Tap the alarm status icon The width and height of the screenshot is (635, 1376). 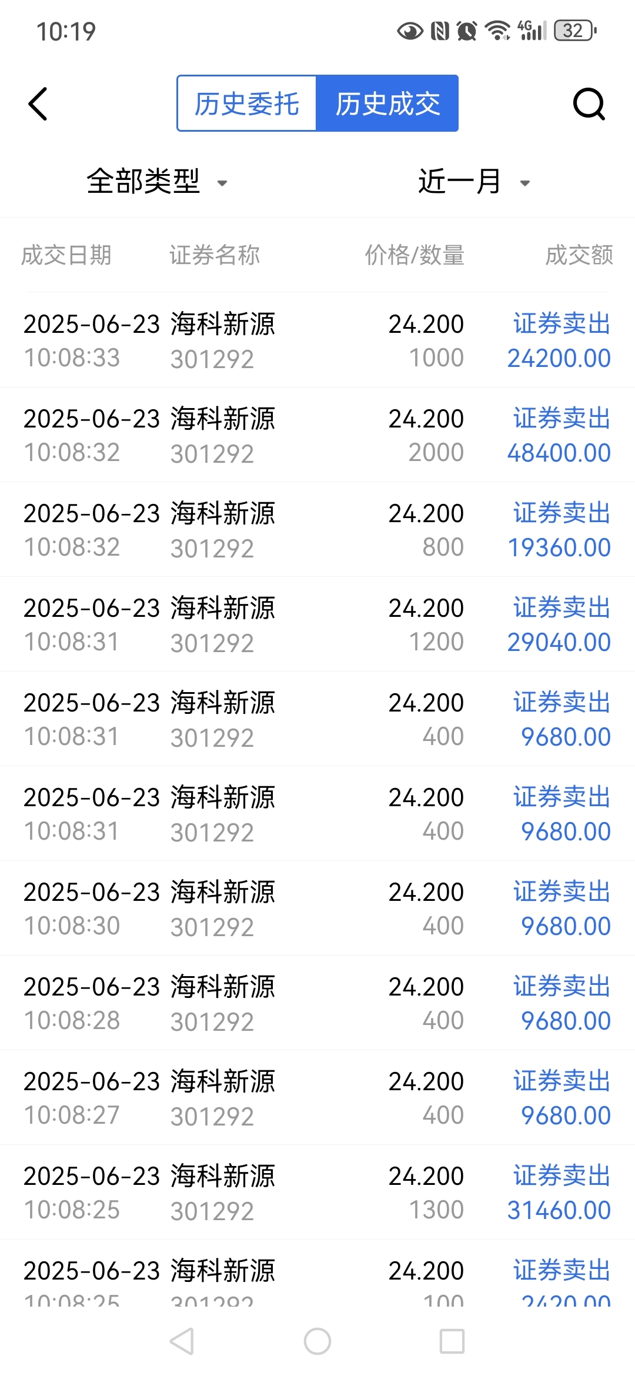tap(467, 31)
